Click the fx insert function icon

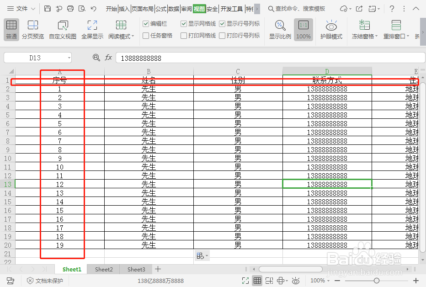point(108,58)
